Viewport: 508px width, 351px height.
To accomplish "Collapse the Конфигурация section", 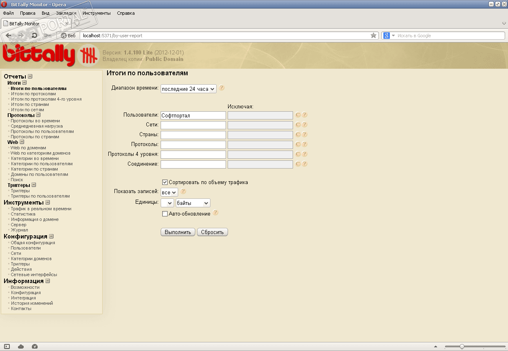I will point(51,236).
